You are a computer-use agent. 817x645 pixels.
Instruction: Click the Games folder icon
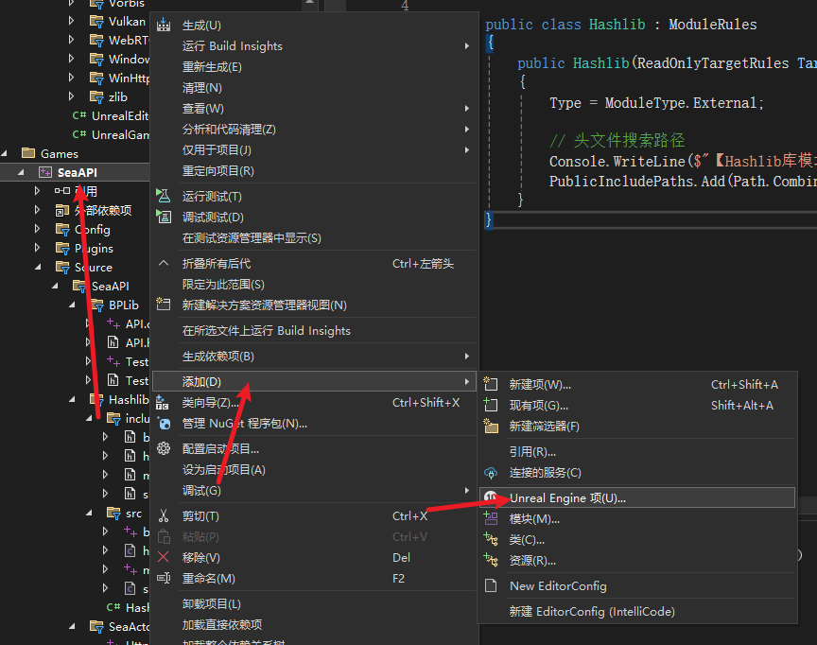pos(28,153)
